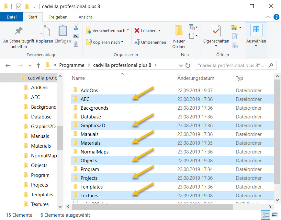
Task: Click the file list scroll right arrow
Action: (x=270, y=207)
